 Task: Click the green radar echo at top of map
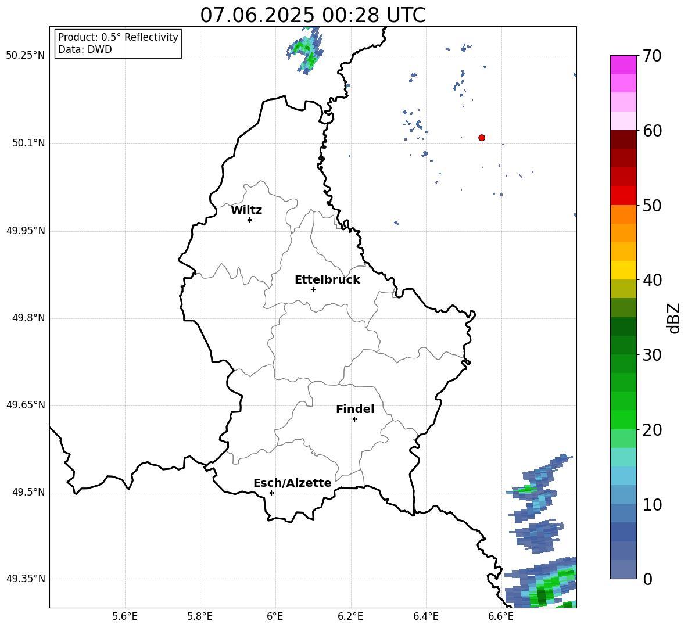click(306, 49)
